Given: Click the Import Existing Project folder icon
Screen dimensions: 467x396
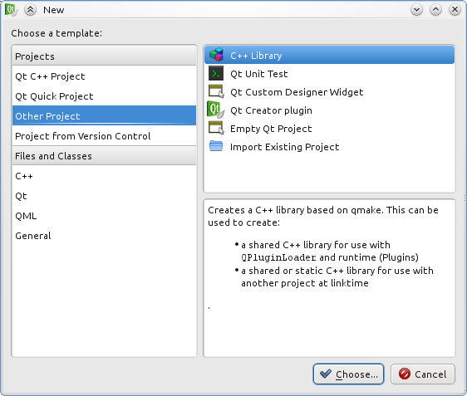Looking at the screenshot, I should point(216,146).
